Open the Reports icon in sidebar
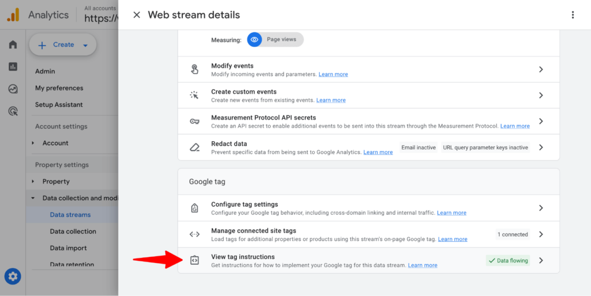The width and height of the screenshot is (591, 296). coord(13,66)
